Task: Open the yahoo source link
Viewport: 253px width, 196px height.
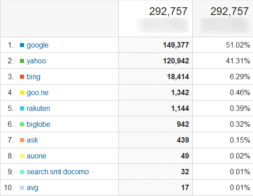Action: [36, 61]
